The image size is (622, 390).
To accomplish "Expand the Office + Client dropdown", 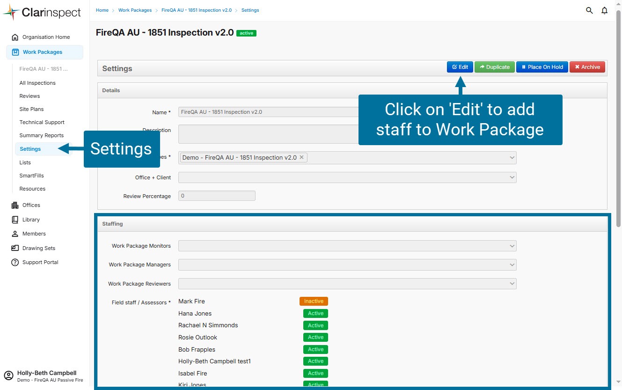I will 512,177.
